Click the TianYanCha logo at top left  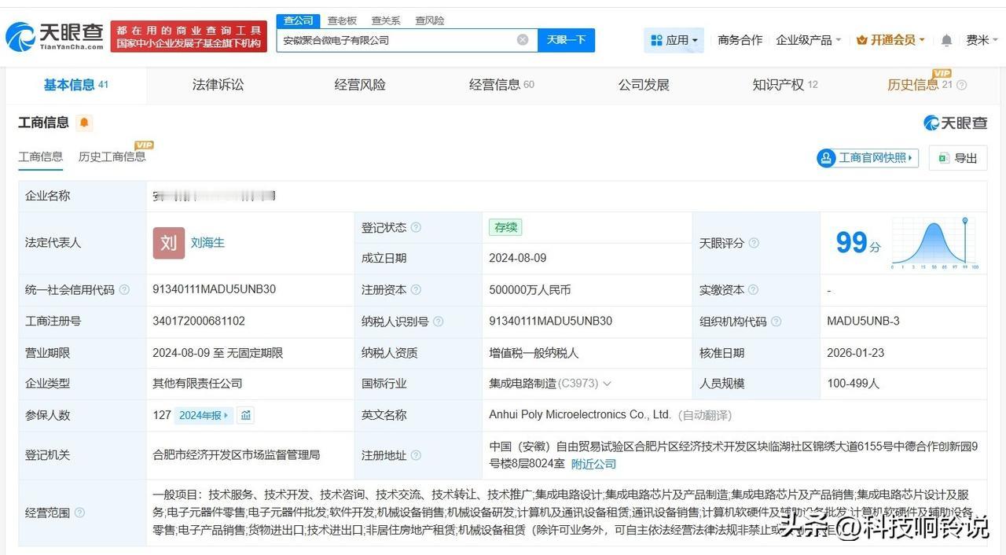(x=55, y=36)
